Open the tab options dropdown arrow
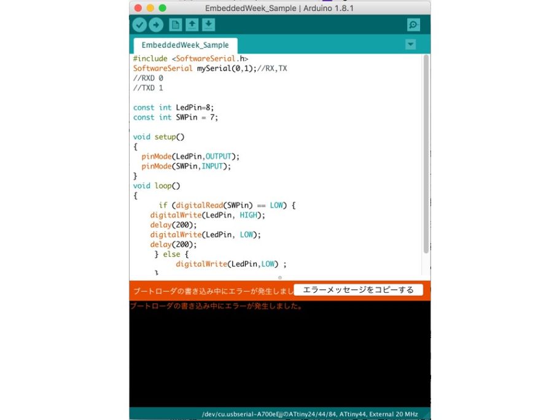The height and width of the screenshot is (420, 560). (411, 44)
